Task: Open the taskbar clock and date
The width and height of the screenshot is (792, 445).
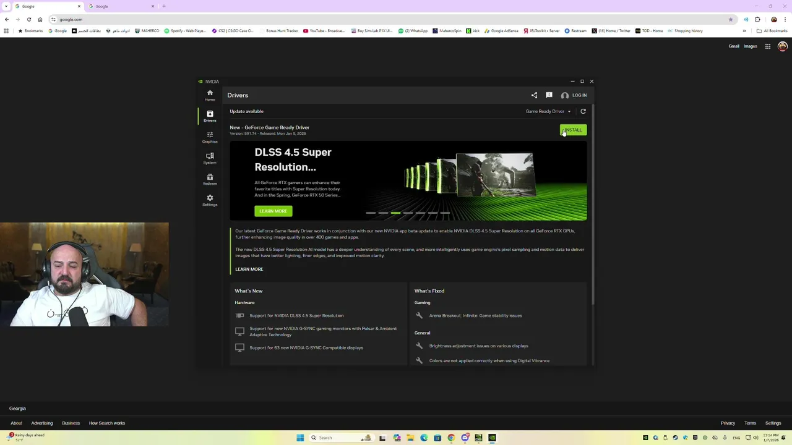Action: click(x=771, y=438)
